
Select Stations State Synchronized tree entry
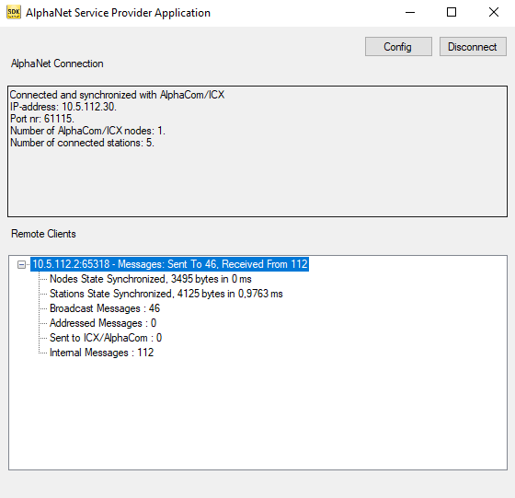point(166,294)
